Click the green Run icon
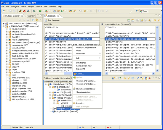 click(x=40, y=11)
